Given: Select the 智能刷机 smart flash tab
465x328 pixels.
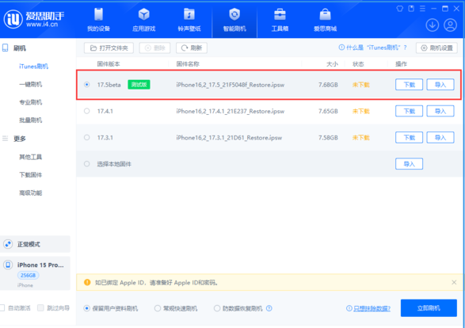Looking at the screenshot, I should coord(234,20).
